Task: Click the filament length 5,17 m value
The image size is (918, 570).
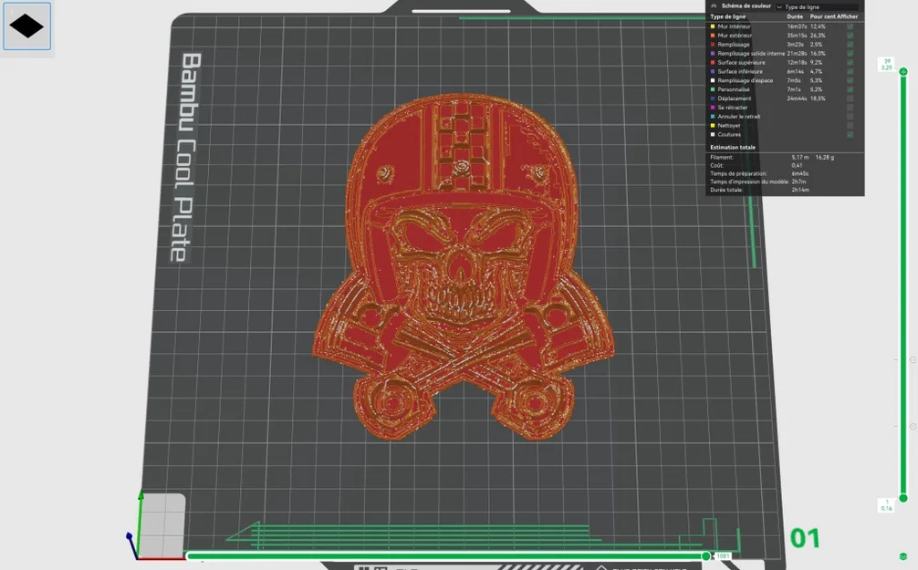Action: (x=799, y=158)
